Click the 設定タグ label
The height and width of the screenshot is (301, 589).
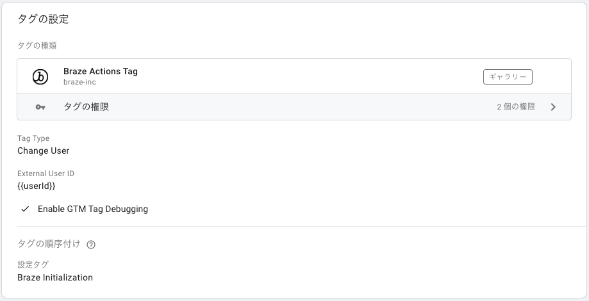pos(33,264)
